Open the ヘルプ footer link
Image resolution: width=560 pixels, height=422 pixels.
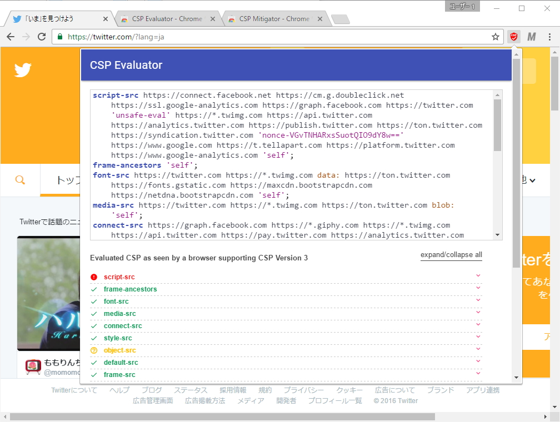tap(119, 390)
